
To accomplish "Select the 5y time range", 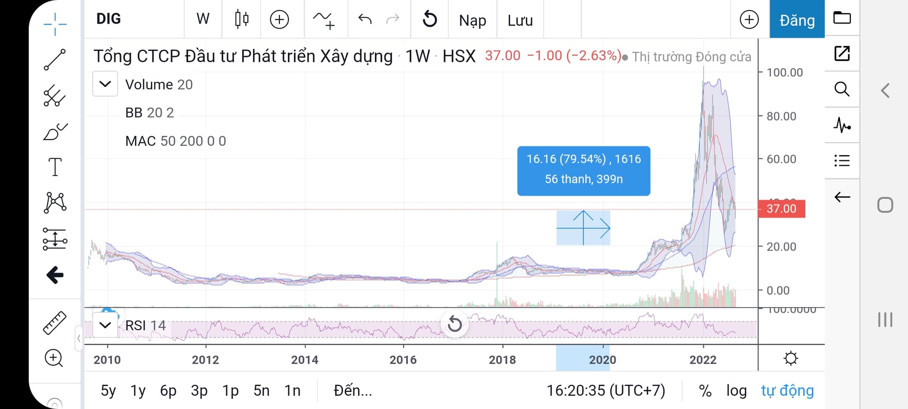I will pyautogui.click(x=108, y=391).
